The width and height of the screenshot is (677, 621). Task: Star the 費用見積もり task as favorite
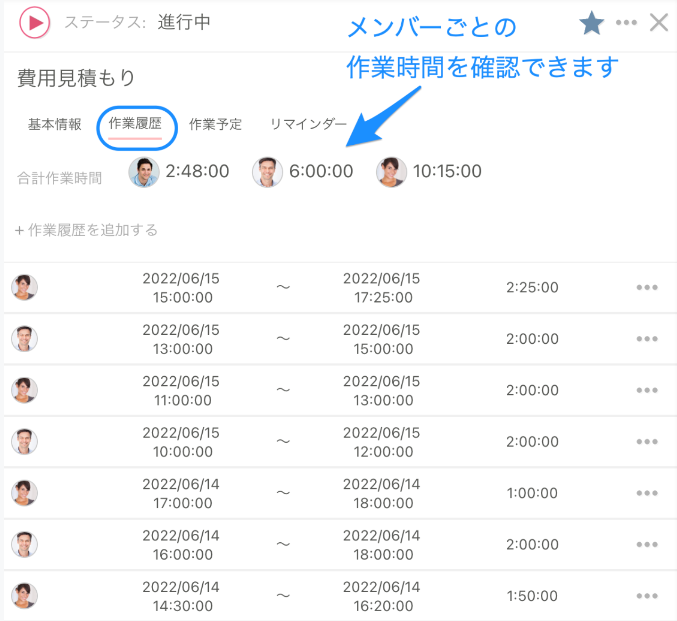coord(591,22)
